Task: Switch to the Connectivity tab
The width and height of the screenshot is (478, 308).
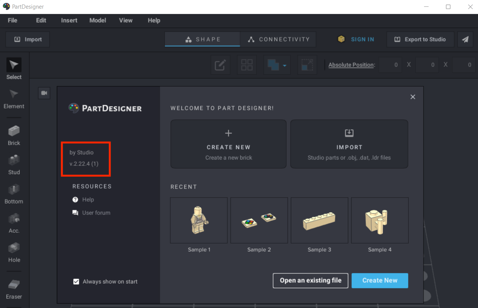Action: coord(278,40)
